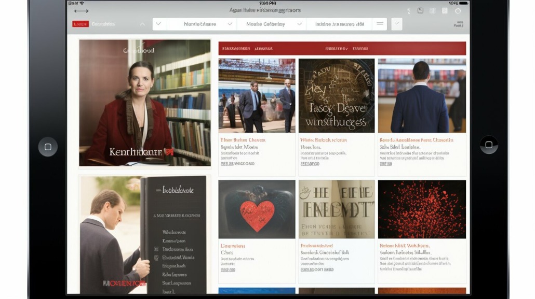Open the thumbnail of men in suits walking
The image size is (535, 299).
(x=257, y=96)
